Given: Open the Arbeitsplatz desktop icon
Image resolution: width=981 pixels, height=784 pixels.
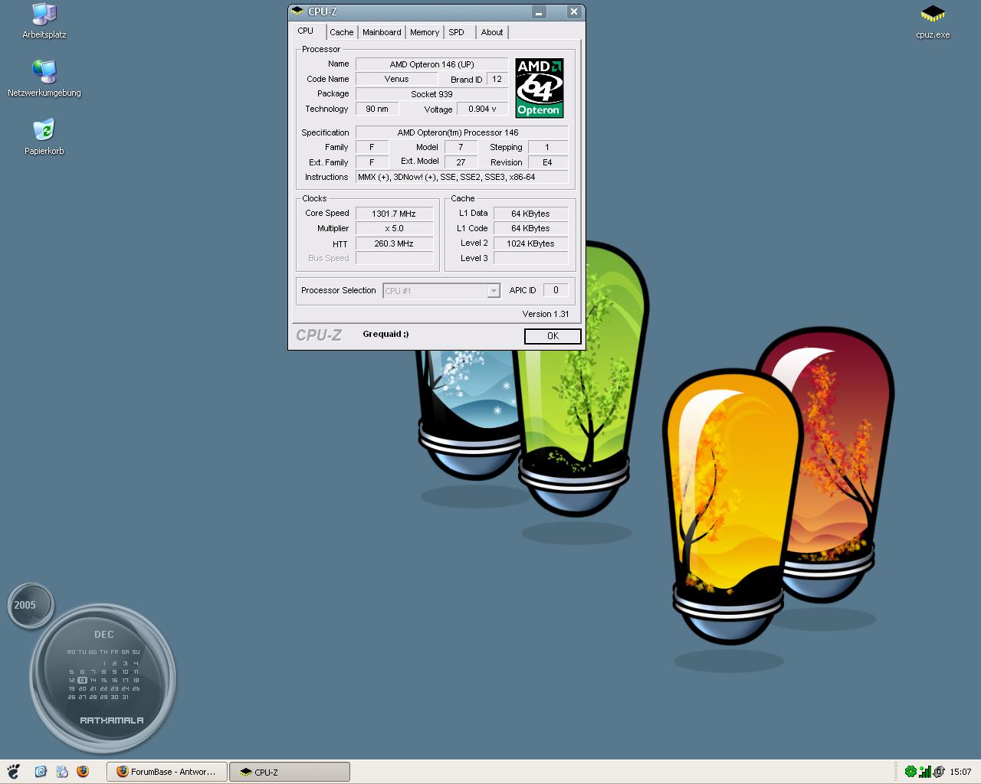Looking at the screenshot, I should coord(44,21).
